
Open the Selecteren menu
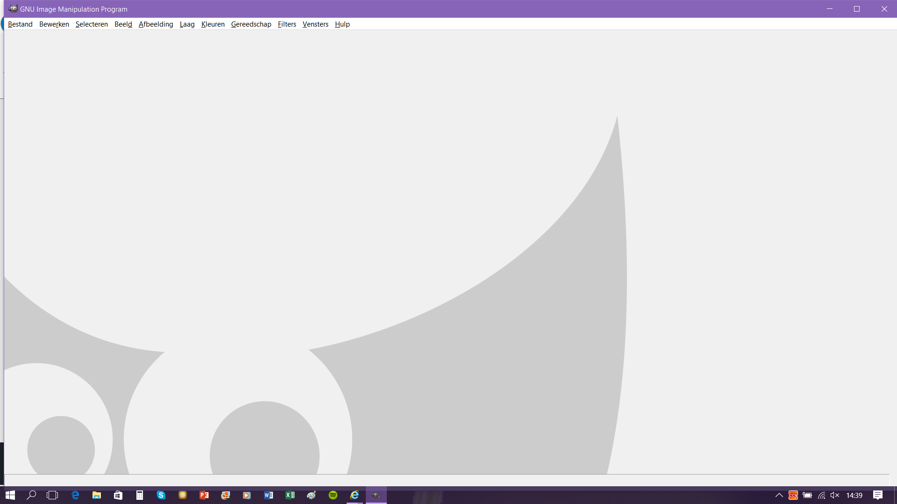click(92, 24)
